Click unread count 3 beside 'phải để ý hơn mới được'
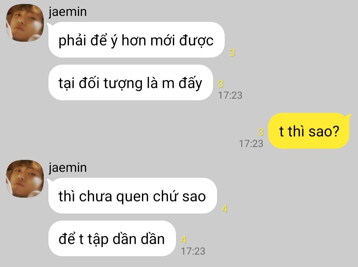358x267 pixels. pos(232,53)
